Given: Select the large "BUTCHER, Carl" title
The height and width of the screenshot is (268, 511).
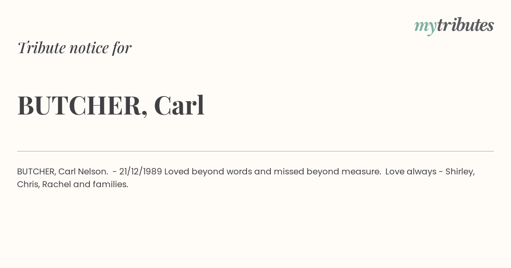Looking at the screenshot, I should pyautogui.click(x=111, y=105).
